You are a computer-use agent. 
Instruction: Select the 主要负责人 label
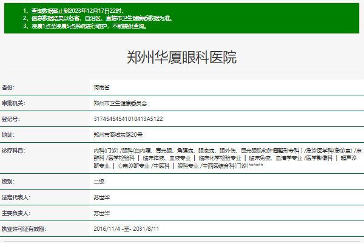click(16, 213)
